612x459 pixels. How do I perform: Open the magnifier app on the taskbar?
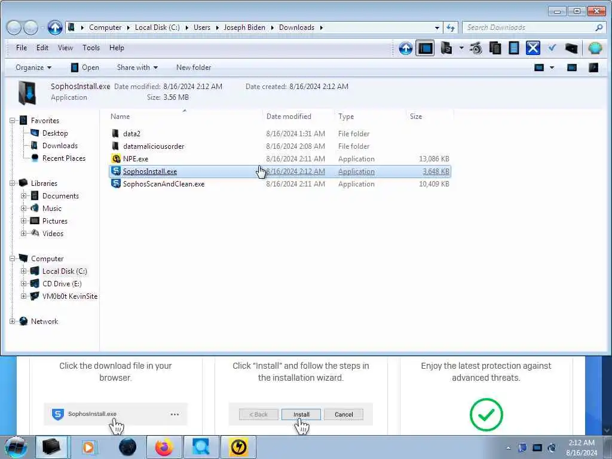201,447
